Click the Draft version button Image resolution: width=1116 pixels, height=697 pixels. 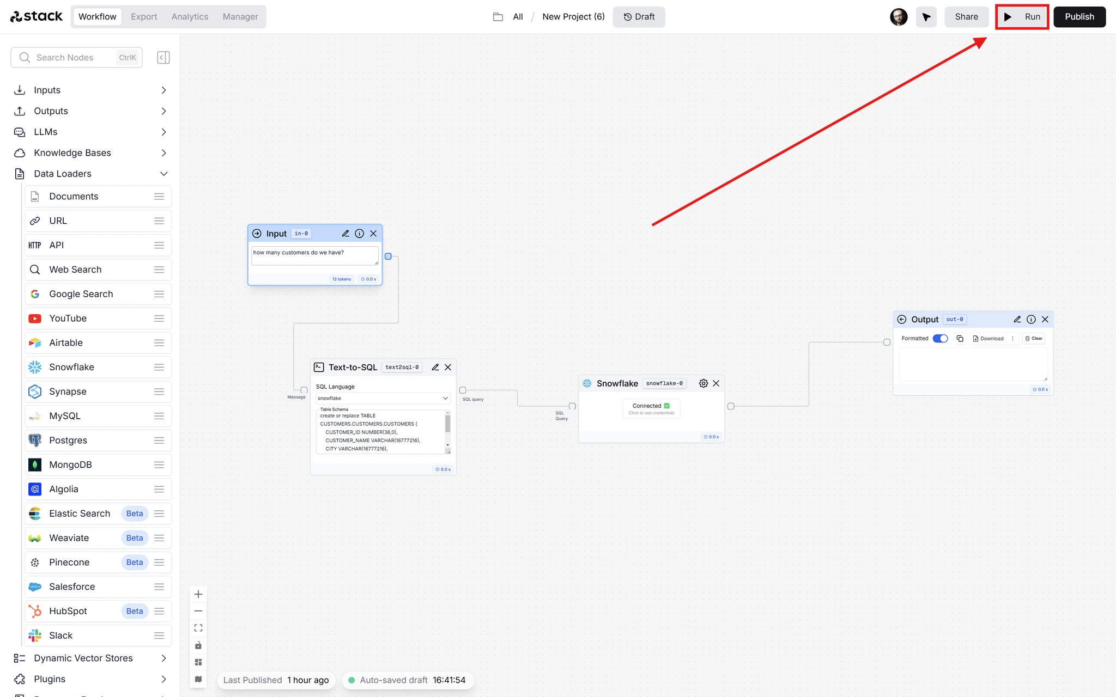[639, 17]
